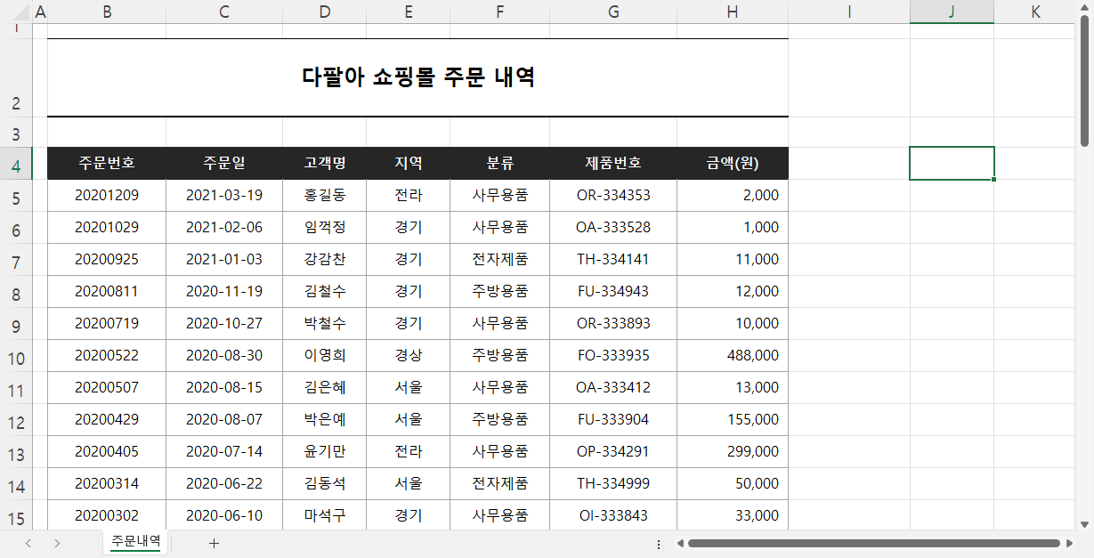This screenshot has width=1094, height=558.
Task: Open the sheet tab options dots
Action: 659,544
